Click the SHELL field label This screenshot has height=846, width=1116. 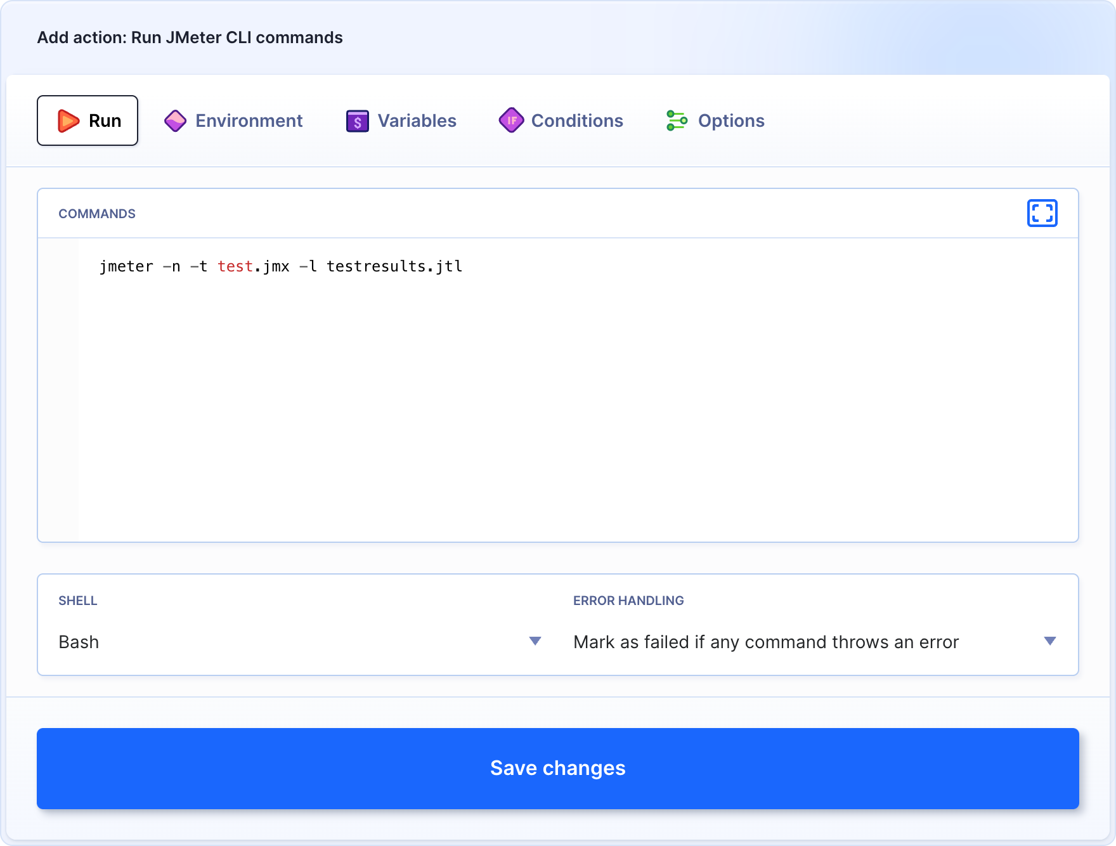coord(78,601)
